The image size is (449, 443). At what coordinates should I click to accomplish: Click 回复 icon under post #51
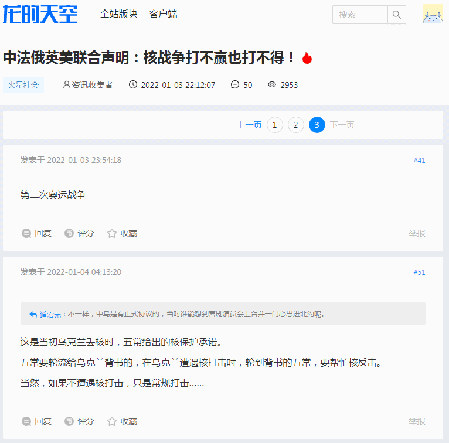(26, 421)
